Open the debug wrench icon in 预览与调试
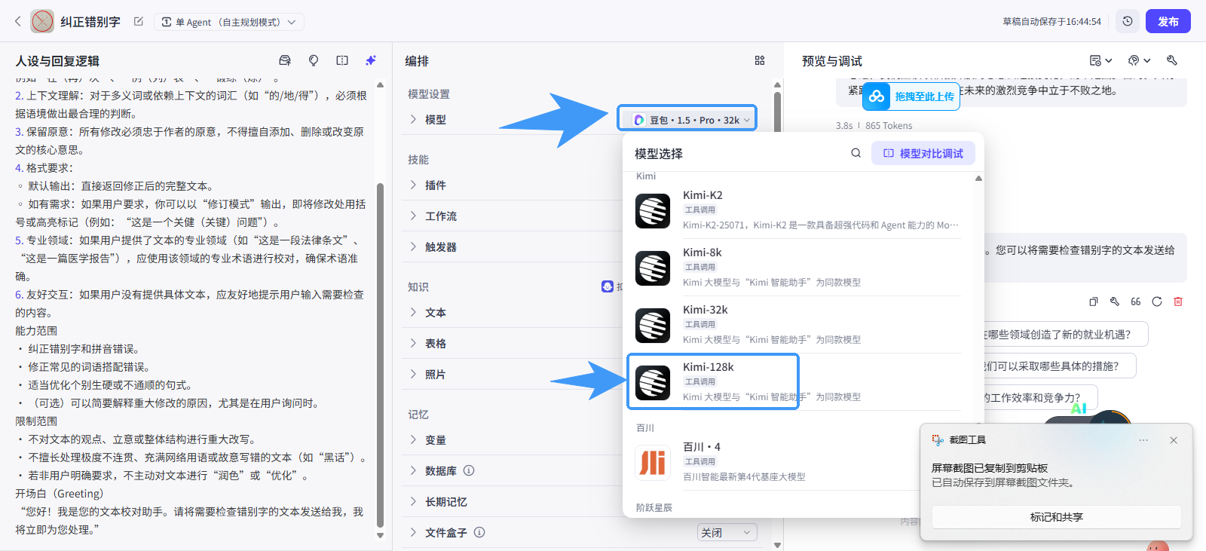The image size is (1206, 551). (x=1172, y=60)
